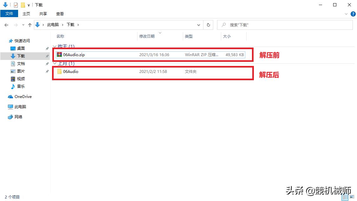This screenshot has height=201, width=357.
Task: Click the 2021/2/2 11:58 date cell
Action: pyautogui.click(x=153, y=71)
